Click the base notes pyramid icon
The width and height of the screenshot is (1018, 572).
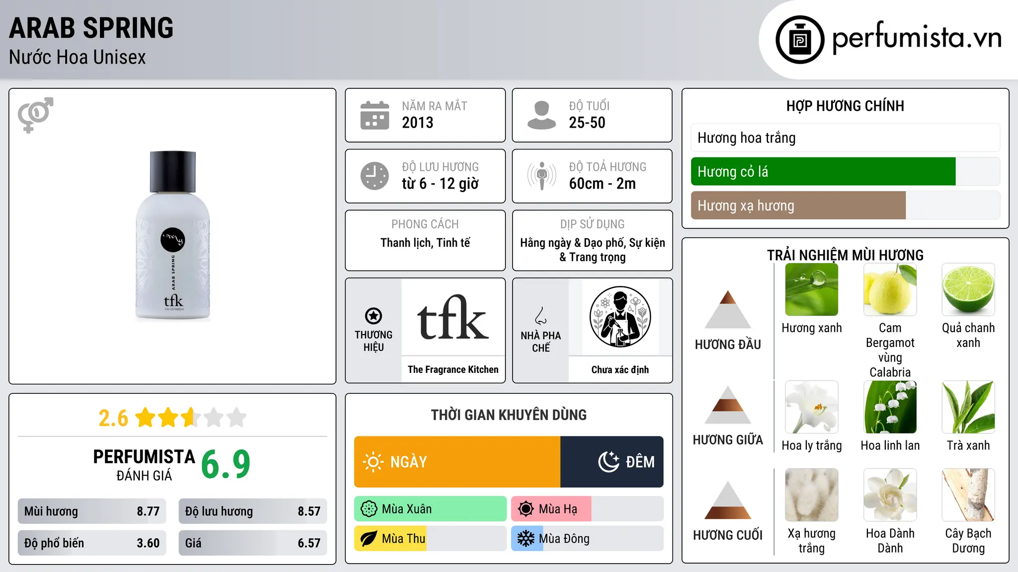pos(728,500)
